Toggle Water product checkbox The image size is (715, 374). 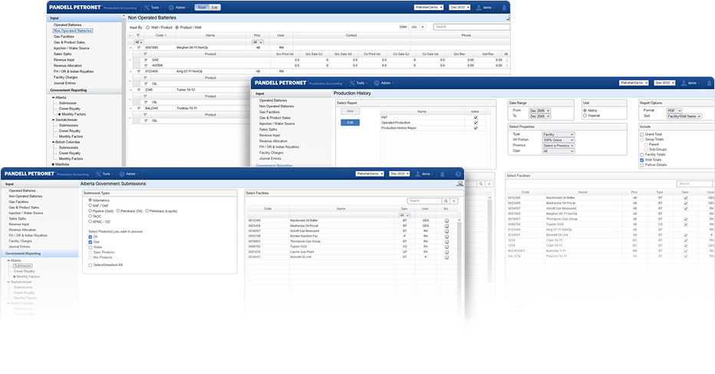point(91,247)
